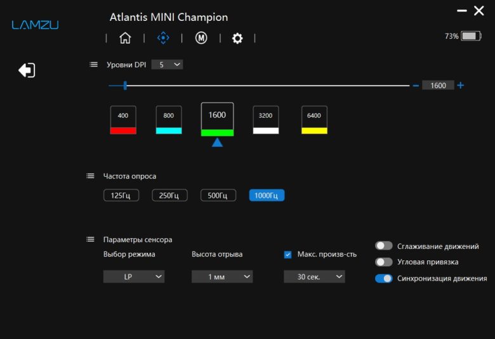Viewport: 495px width, 339px height.
Task: Click the LAMZU logo
Action: 36,25
